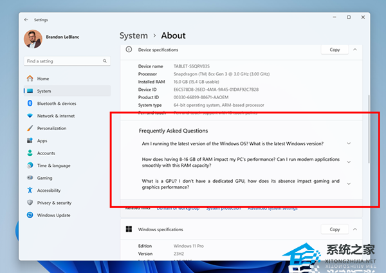Click the Windows specifications logo icon
Screen dimensions: 386x273
(129, 229)
